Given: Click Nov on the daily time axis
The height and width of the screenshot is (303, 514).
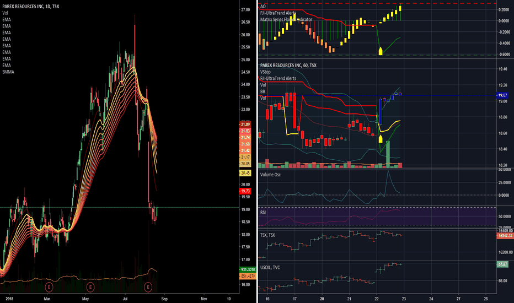Looking at the screenshot, I should point(204,299).
